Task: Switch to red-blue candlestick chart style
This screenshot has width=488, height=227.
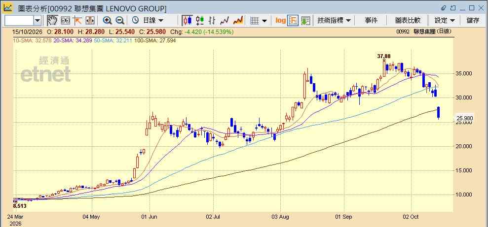Action: pos(187,21)
